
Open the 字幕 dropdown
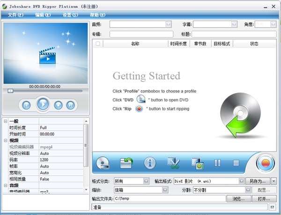pyautogui.click(x=234, y=24)
